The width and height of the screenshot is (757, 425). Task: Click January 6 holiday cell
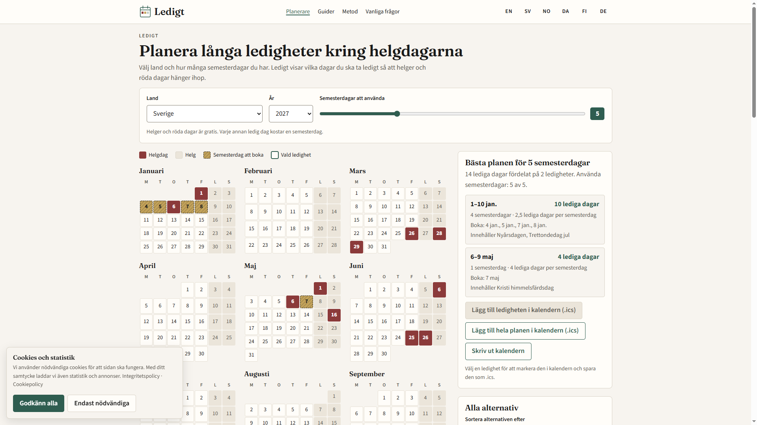(174, 207)
